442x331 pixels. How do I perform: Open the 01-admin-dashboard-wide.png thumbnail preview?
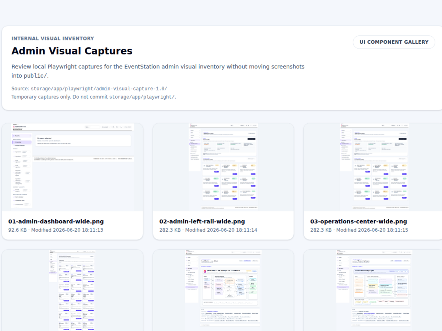coord(73,167)
